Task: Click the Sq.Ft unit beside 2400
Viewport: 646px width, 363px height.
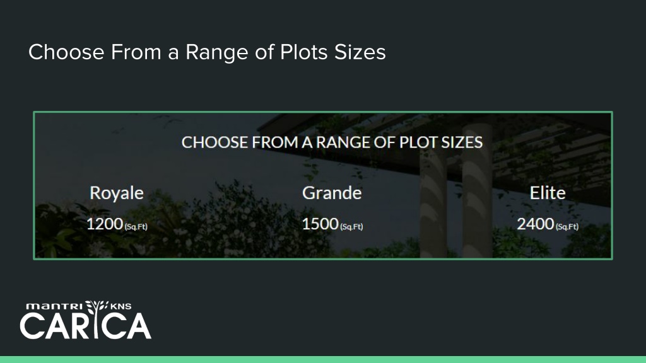Action: tap(567, 226)
